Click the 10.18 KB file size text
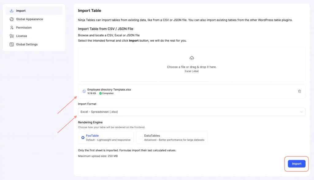The width and height of the screenshot is (314, 180). (x=91, y=93)
